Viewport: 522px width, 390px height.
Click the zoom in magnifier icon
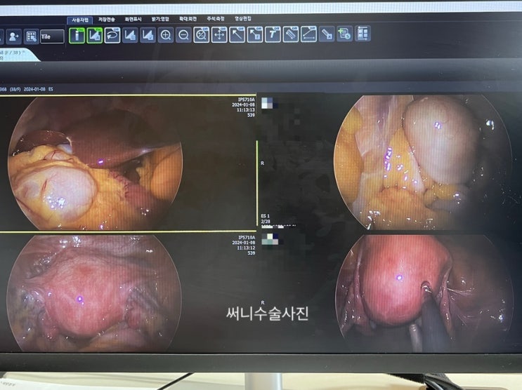click(x=166, y=34)
